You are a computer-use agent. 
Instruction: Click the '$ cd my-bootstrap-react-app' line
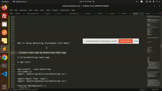point(33,57)
